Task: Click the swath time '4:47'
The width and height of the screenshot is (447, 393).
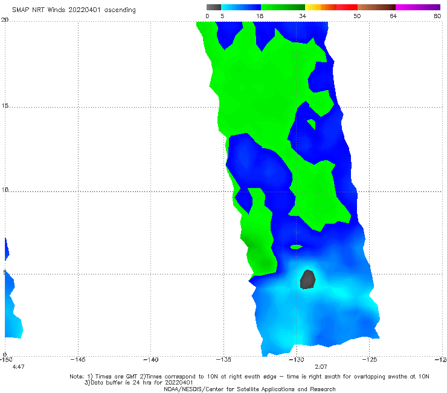Action: 19,367
